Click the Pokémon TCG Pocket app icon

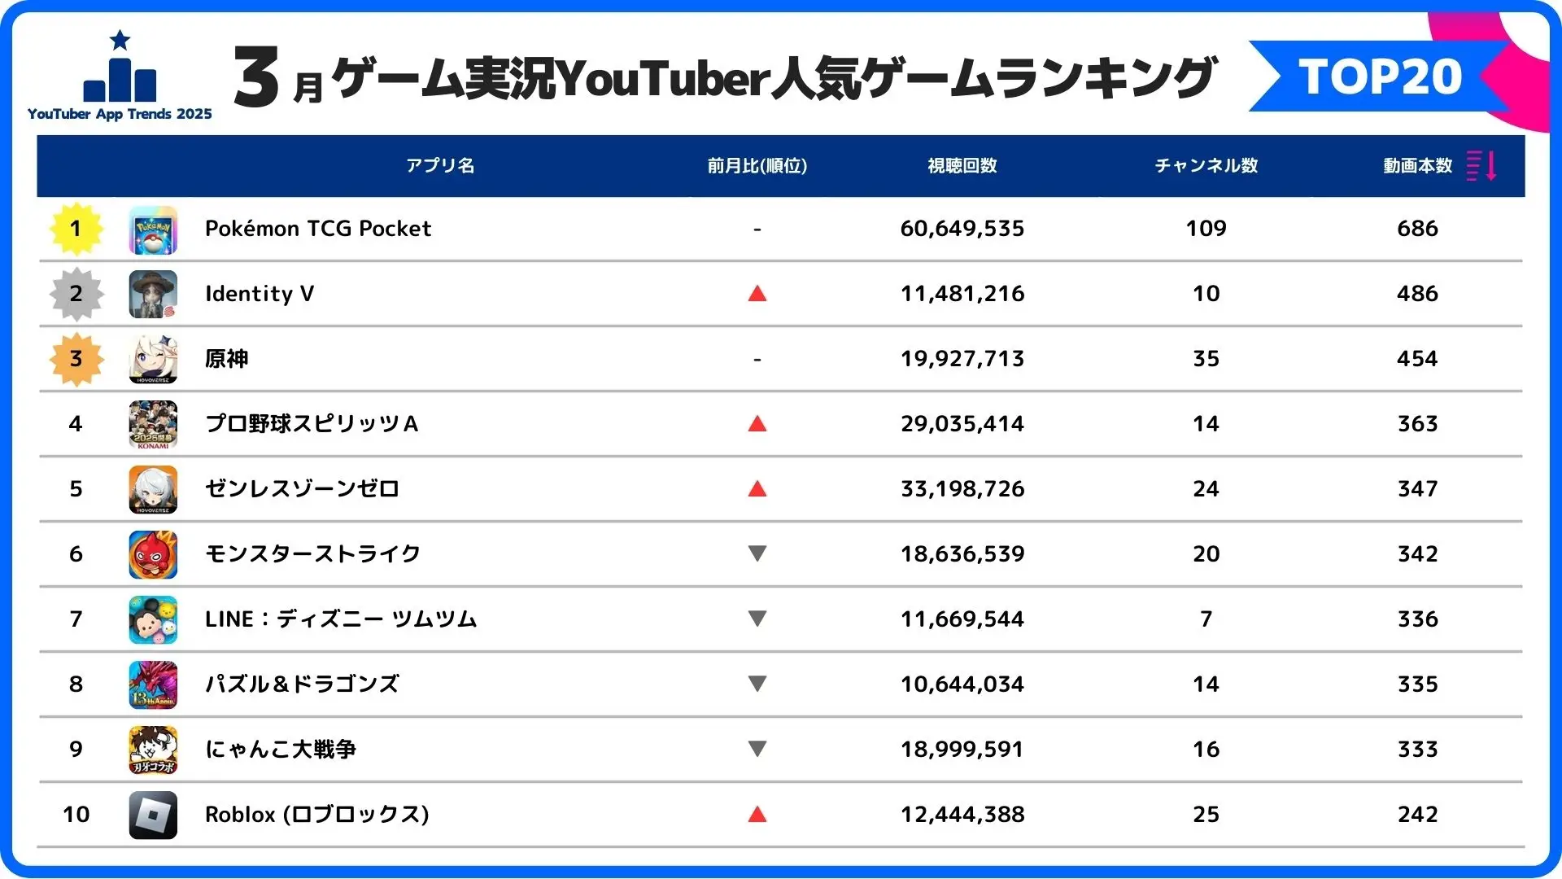tap(153, 230)
